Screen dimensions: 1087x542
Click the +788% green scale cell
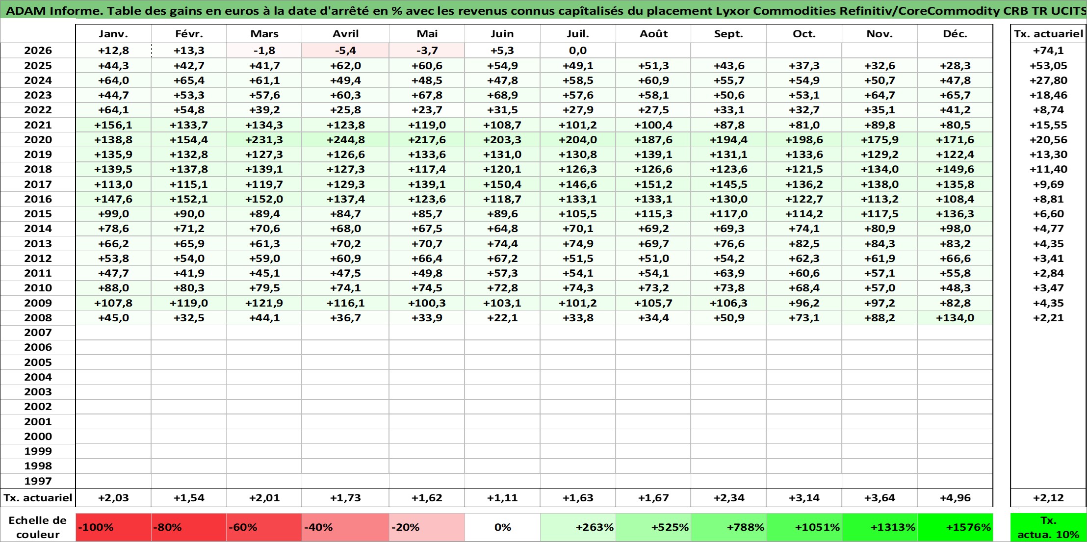click(728, 527)
